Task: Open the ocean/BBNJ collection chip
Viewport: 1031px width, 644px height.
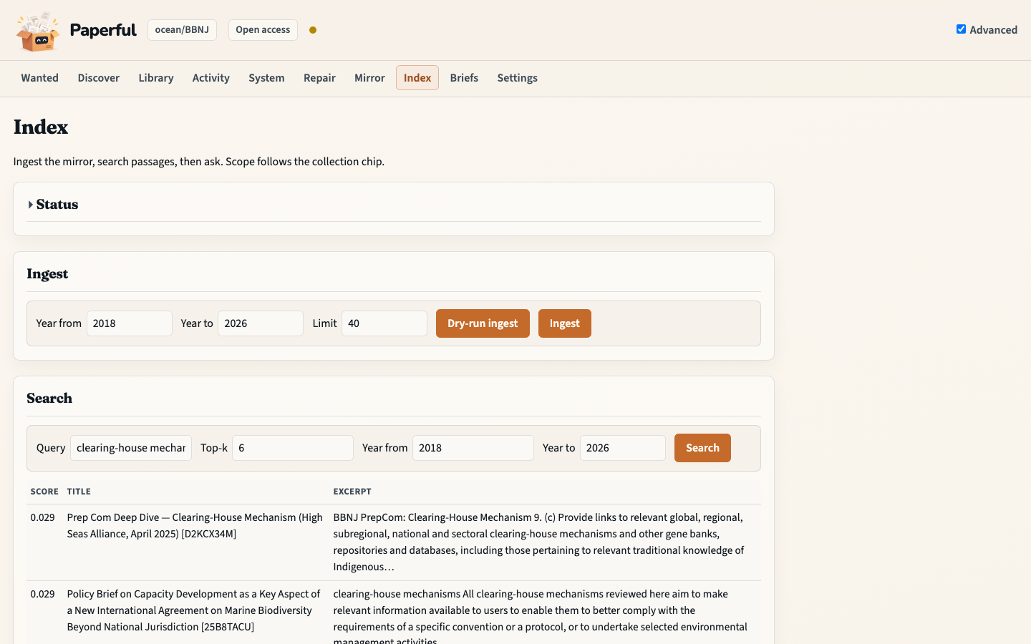Action: 182,30
